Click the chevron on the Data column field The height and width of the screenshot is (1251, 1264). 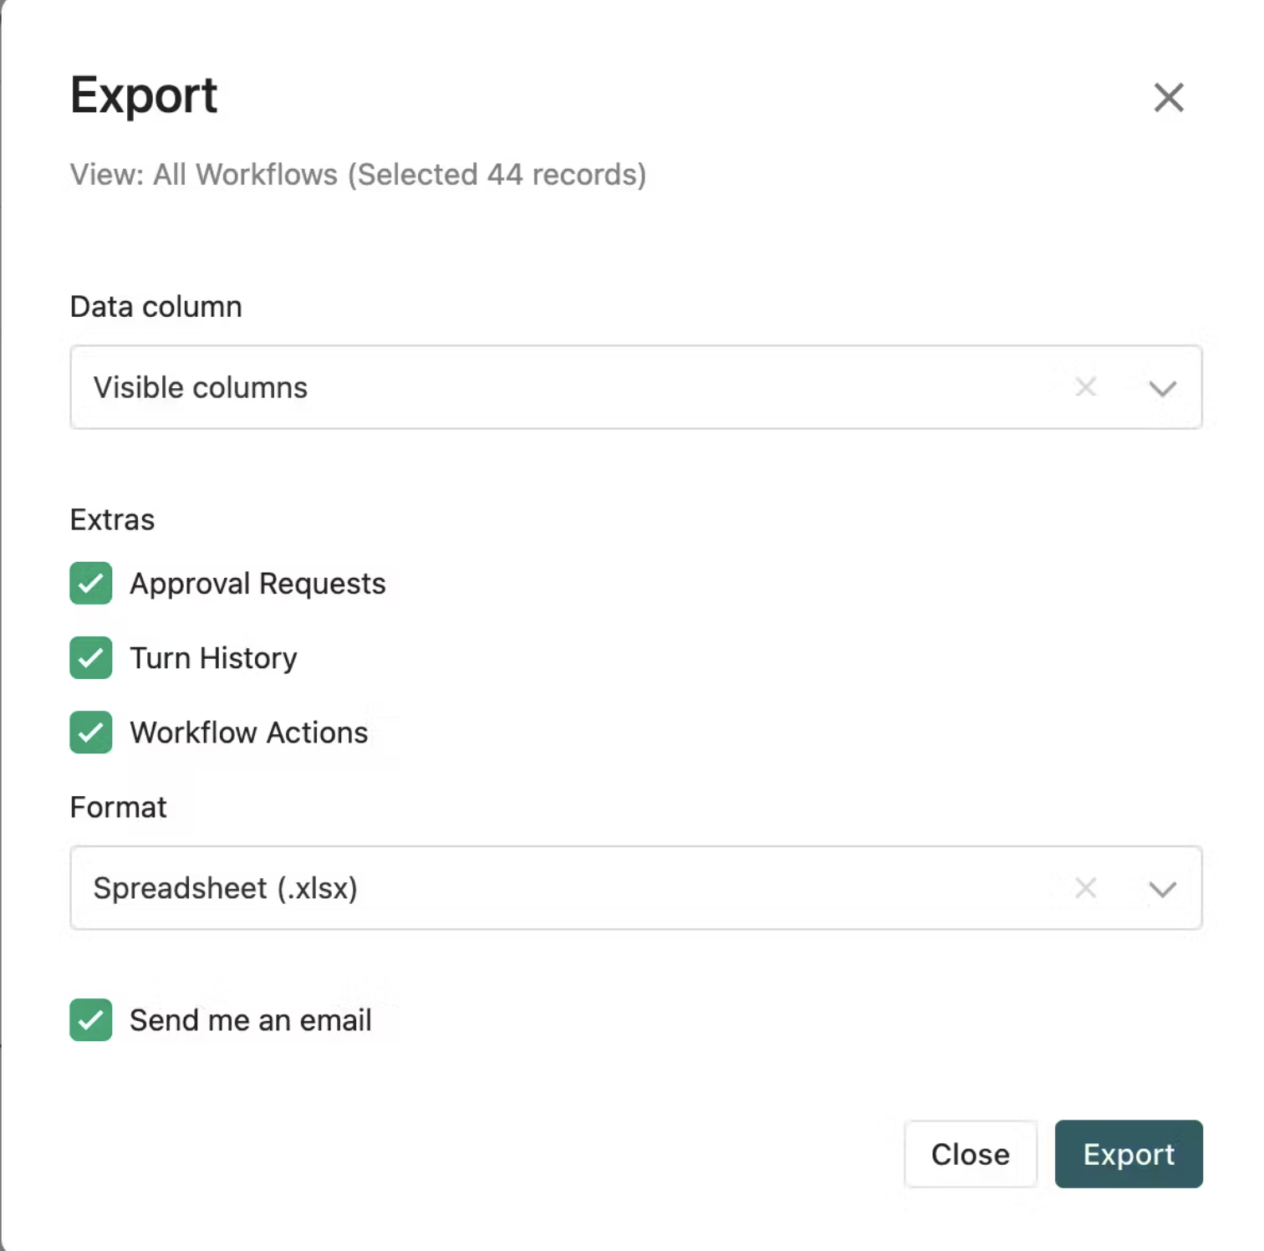(1162, 387)
